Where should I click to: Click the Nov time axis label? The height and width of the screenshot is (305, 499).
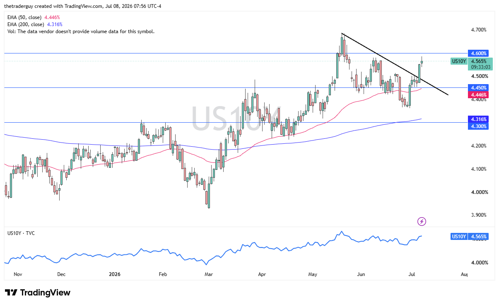point(17,274)
